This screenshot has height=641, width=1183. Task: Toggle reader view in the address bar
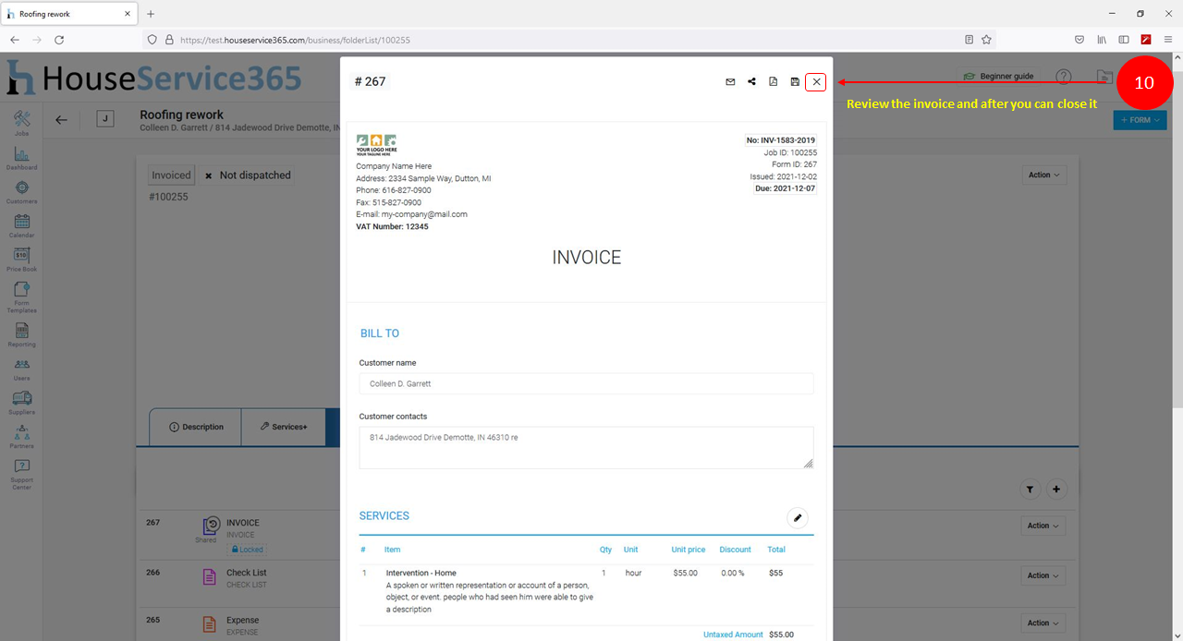[969, 40]
